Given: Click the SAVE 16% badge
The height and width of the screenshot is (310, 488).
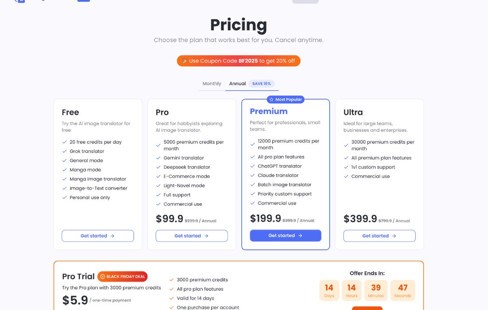Looking at the screenshot, I should [262, 84].
